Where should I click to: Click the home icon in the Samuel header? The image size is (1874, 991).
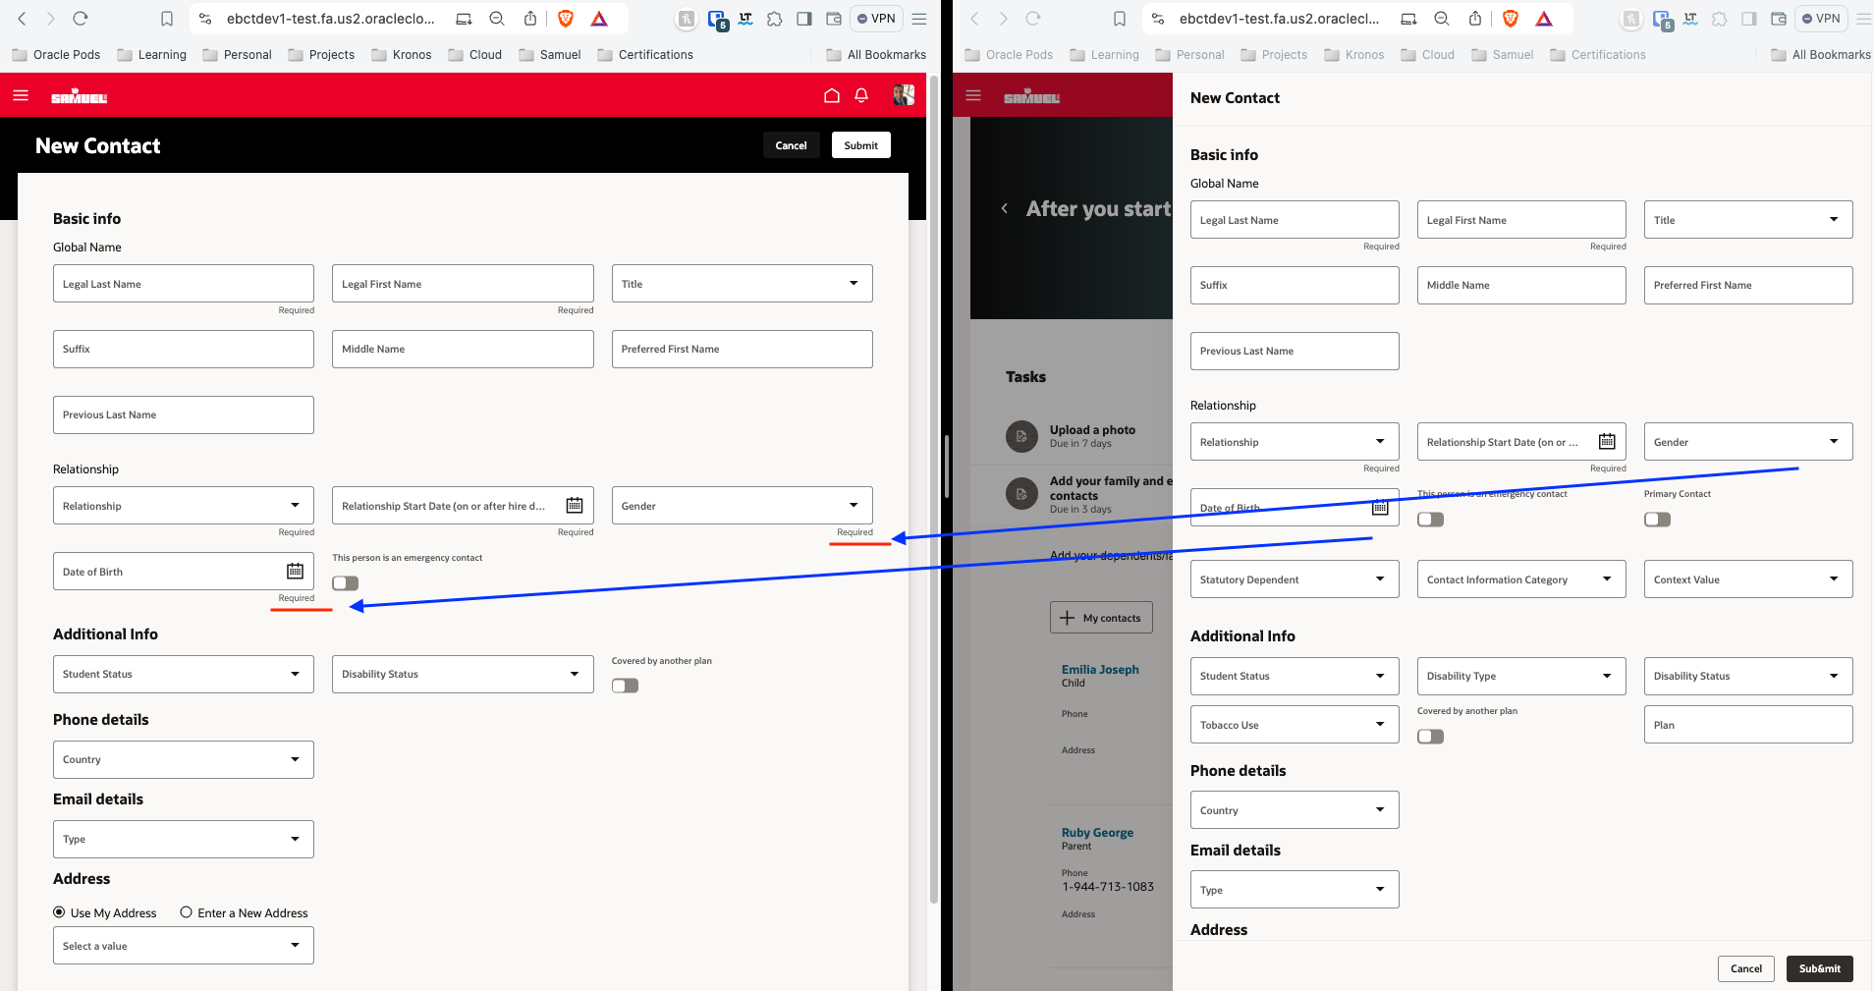pos(832,95)
